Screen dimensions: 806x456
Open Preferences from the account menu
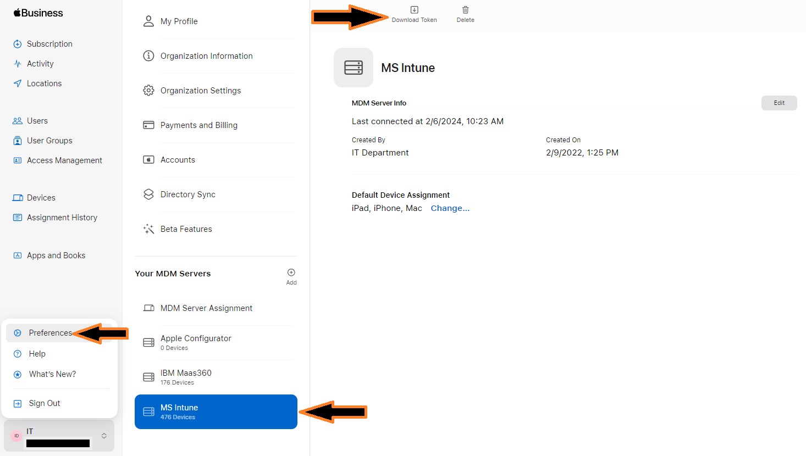[x=49, y=333]
